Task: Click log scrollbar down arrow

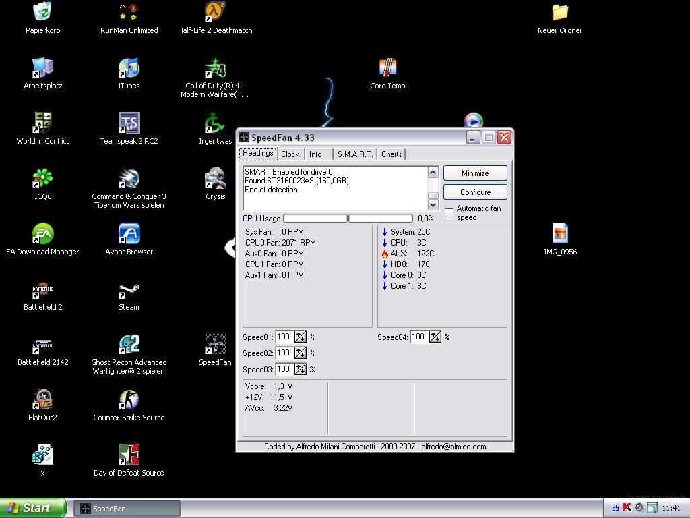Action: pos(433,205)
